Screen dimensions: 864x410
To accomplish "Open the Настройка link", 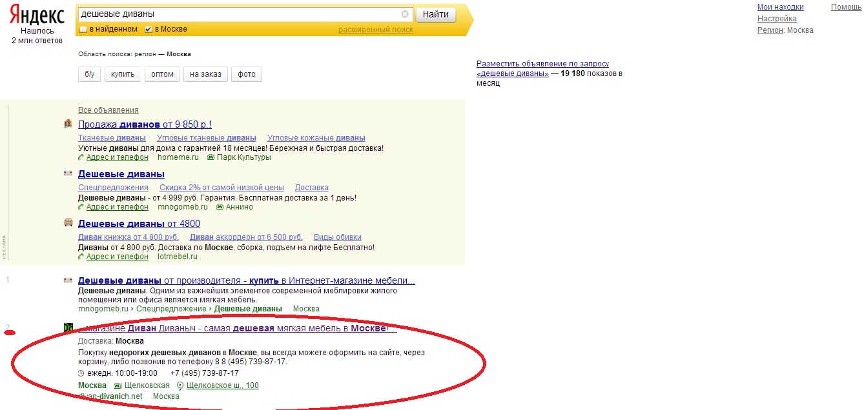I will pos(777,19).
